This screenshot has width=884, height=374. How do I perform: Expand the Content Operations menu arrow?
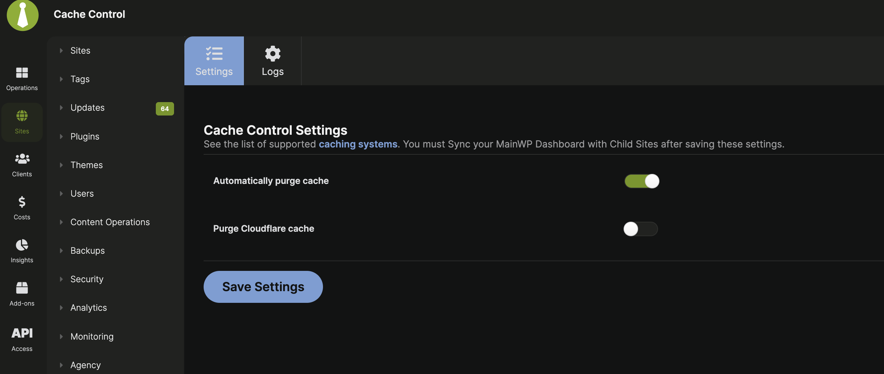(x=61, y=222)
